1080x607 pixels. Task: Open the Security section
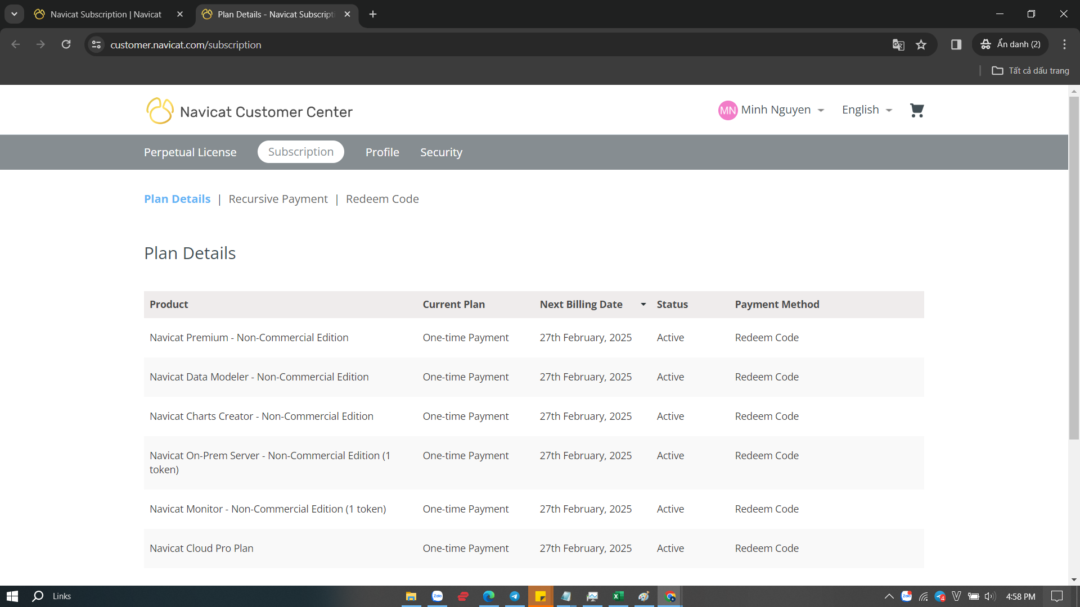[441, 152]
